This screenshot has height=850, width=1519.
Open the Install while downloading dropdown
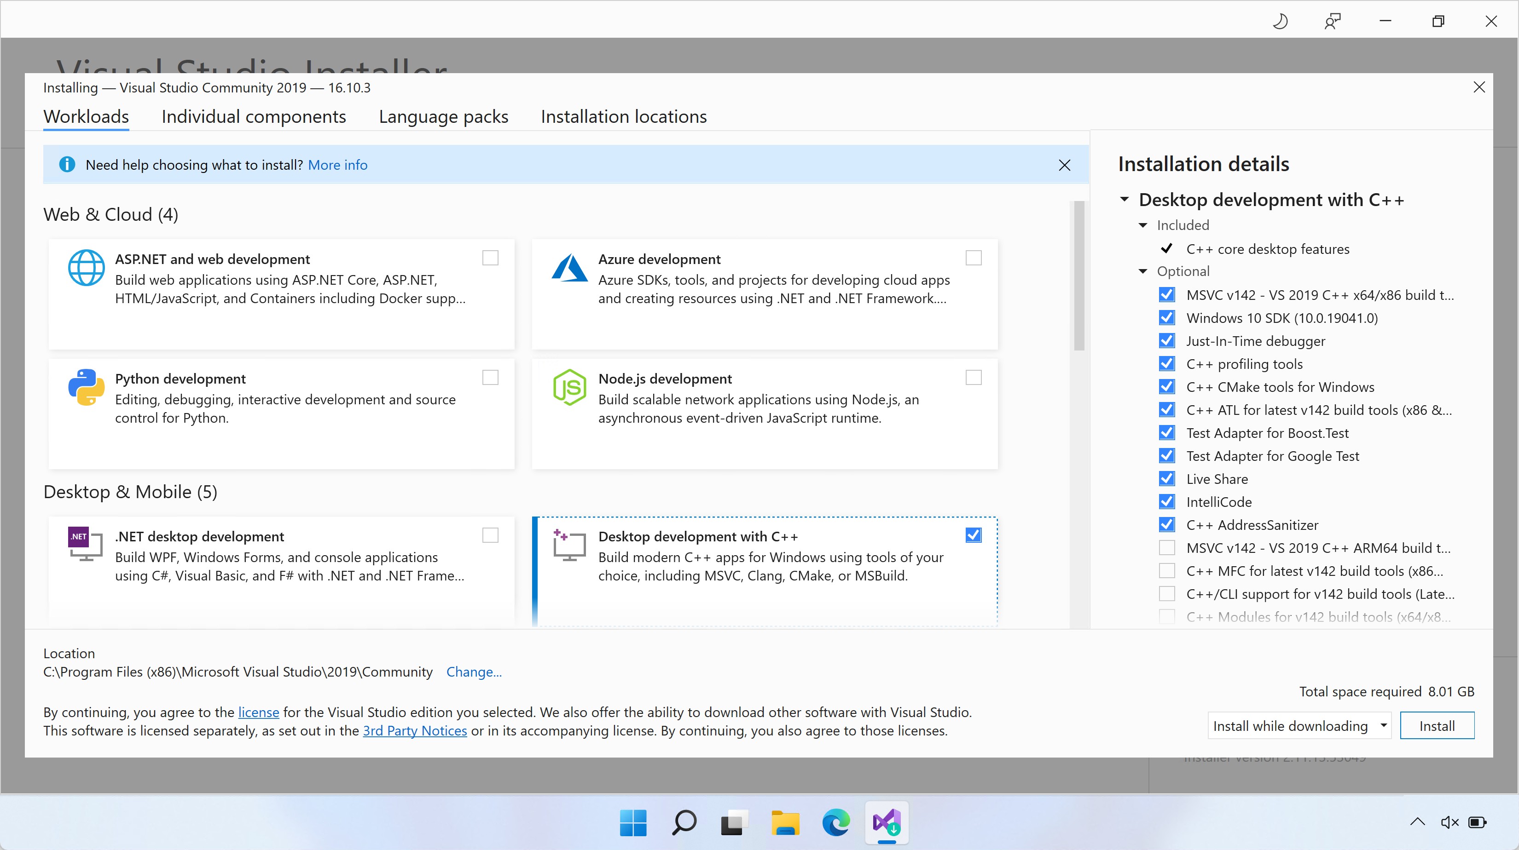(1299, 726)
